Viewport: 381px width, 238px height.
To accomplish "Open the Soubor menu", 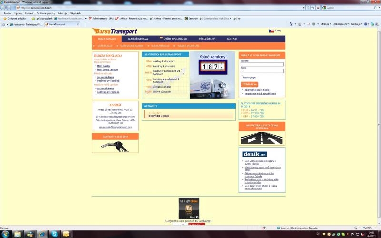I will point(8,13).
